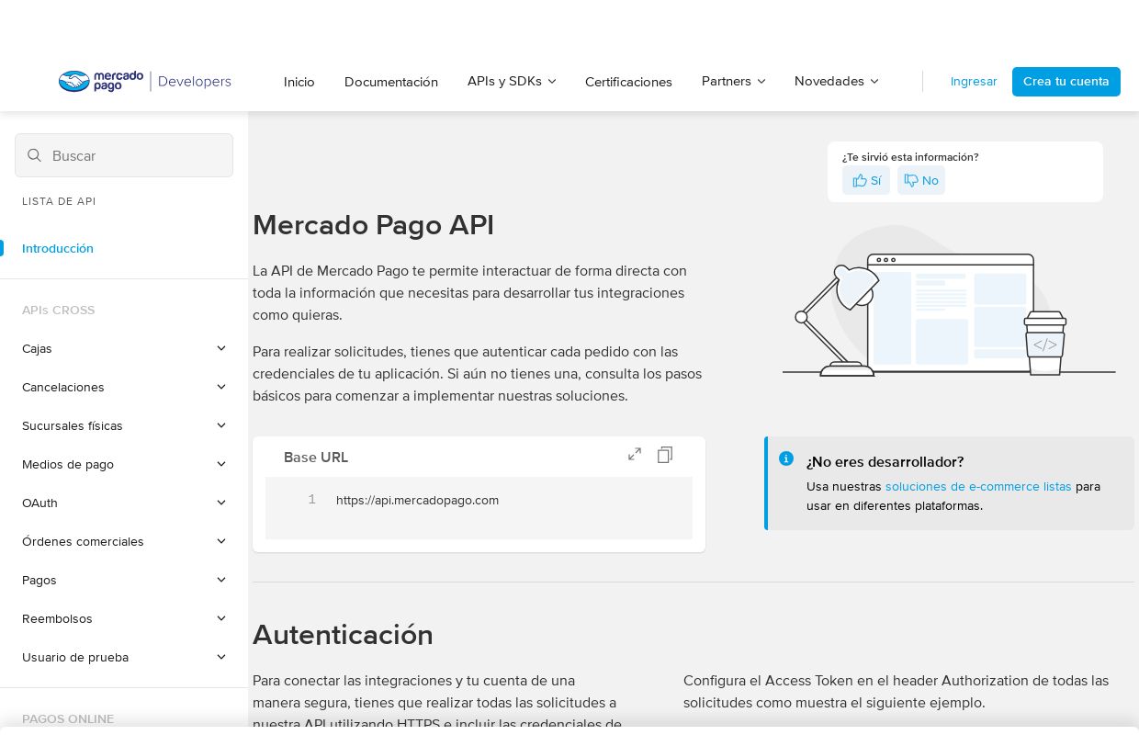This screenshot has height=735, width=1139.
Task: Open the Novedades dropdown menu
Action: click(836, 81)
